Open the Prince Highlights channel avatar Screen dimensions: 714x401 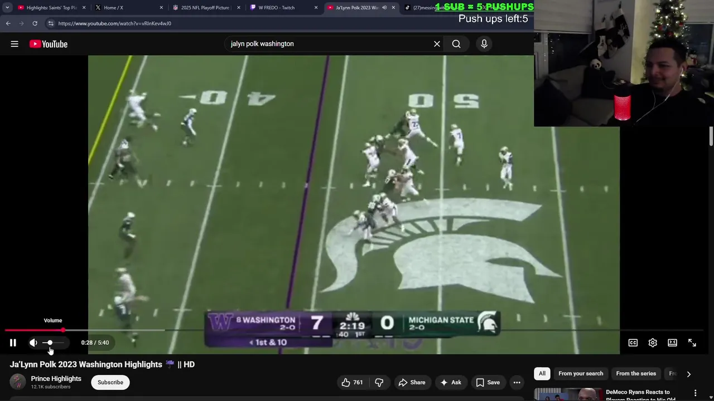[18, 382]
